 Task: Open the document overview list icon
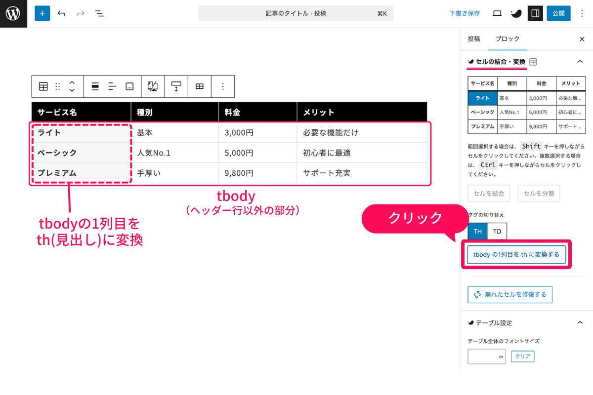pyautogui.click(x=99, y=13)
